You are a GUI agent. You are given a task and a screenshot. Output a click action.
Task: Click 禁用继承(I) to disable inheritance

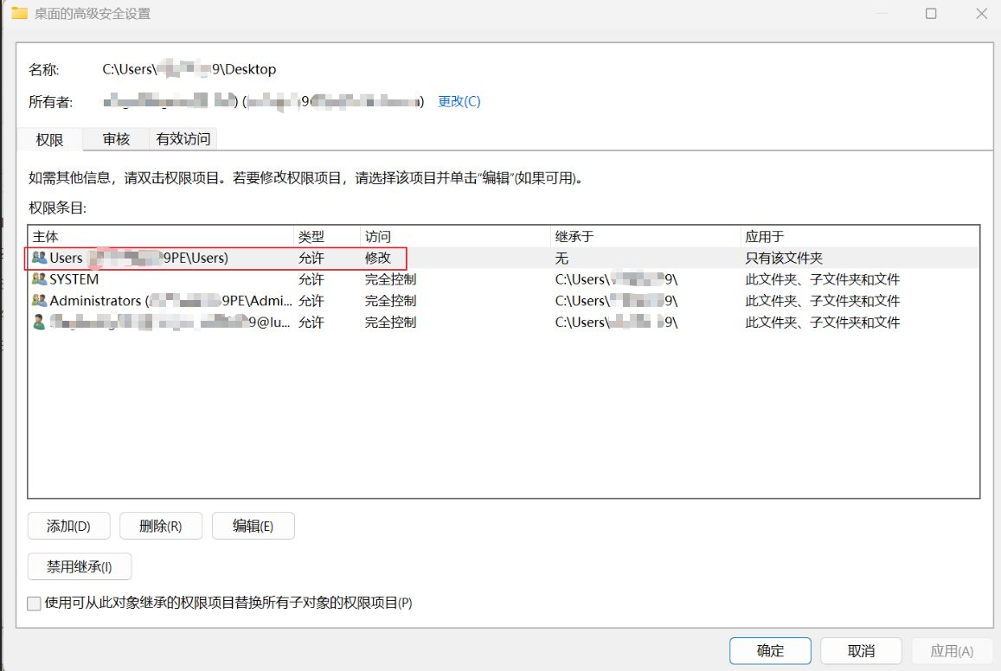point(80,567)
